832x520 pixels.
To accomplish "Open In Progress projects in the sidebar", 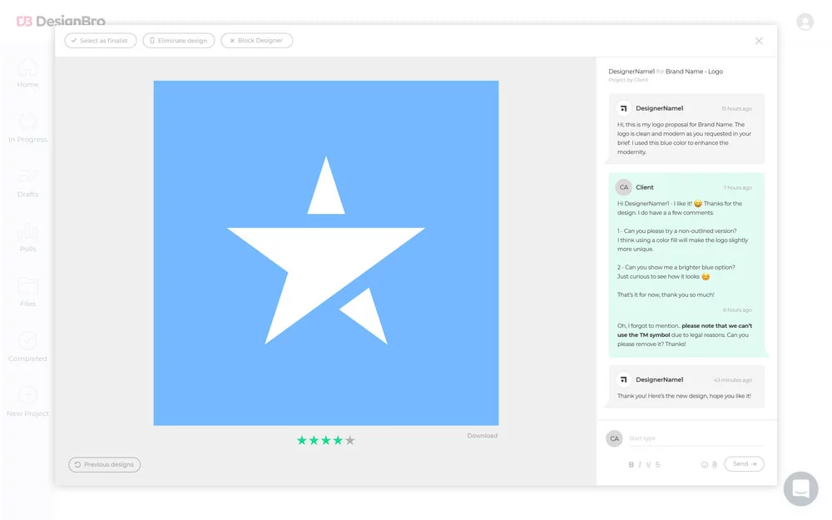I will tap(27, 127).
